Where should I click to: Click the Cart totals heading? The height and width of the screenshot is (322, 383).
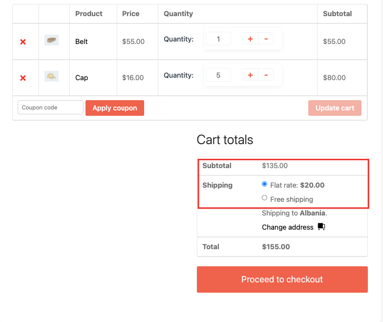(225, 140)
